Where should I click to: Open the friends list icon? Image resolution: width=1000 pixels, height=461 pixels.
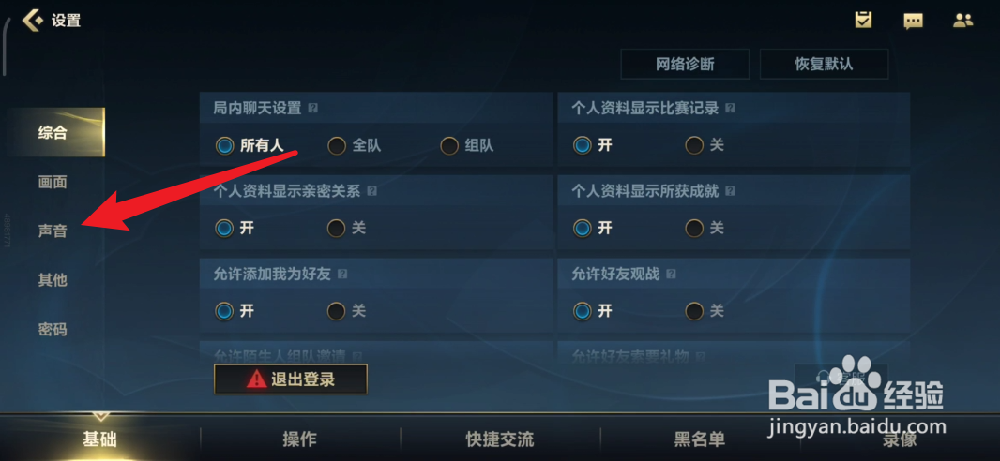coord(963,21)
